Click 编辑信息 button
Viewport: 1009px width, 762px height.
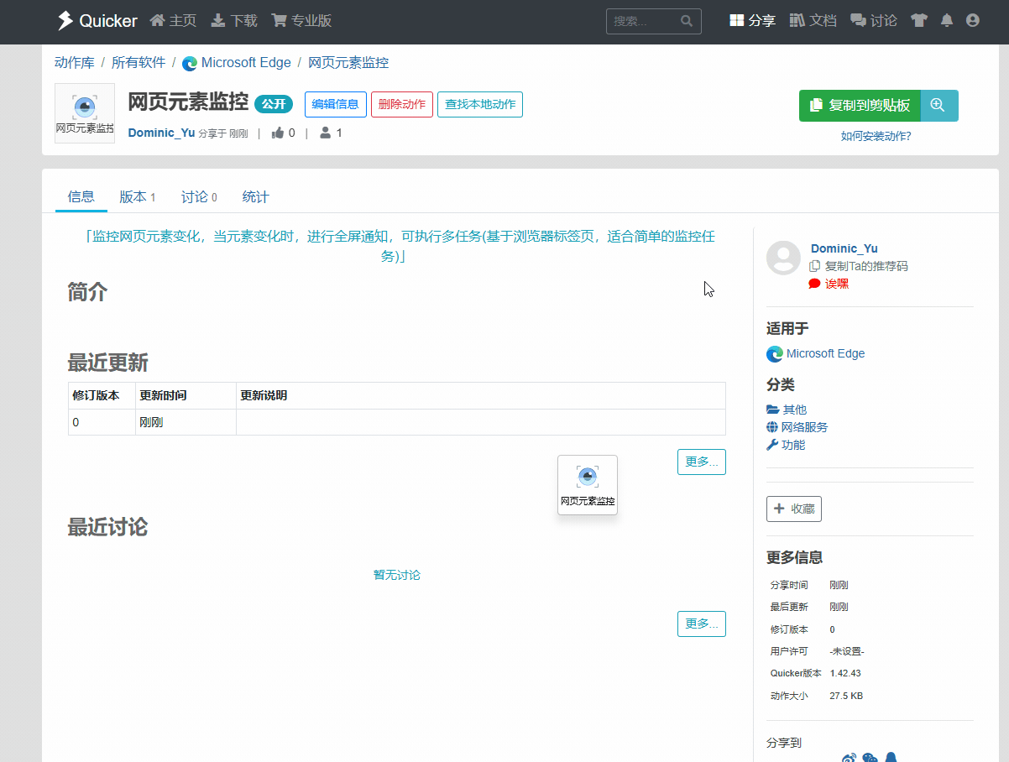[335, 105]
